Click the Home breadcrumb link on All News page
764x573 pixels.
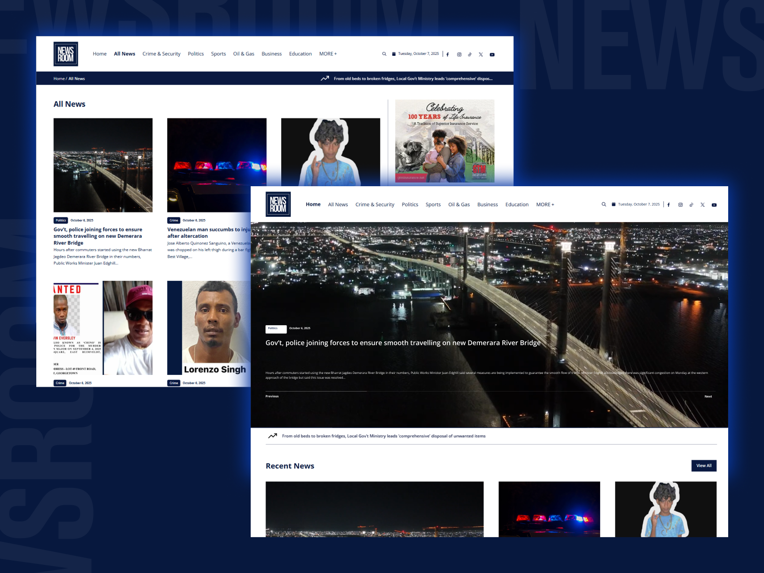59,79
